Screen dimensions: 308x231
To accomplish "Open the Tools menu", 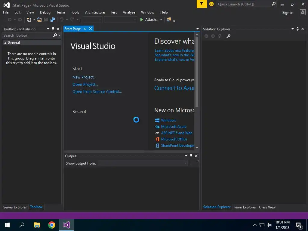I will point(75,12).
